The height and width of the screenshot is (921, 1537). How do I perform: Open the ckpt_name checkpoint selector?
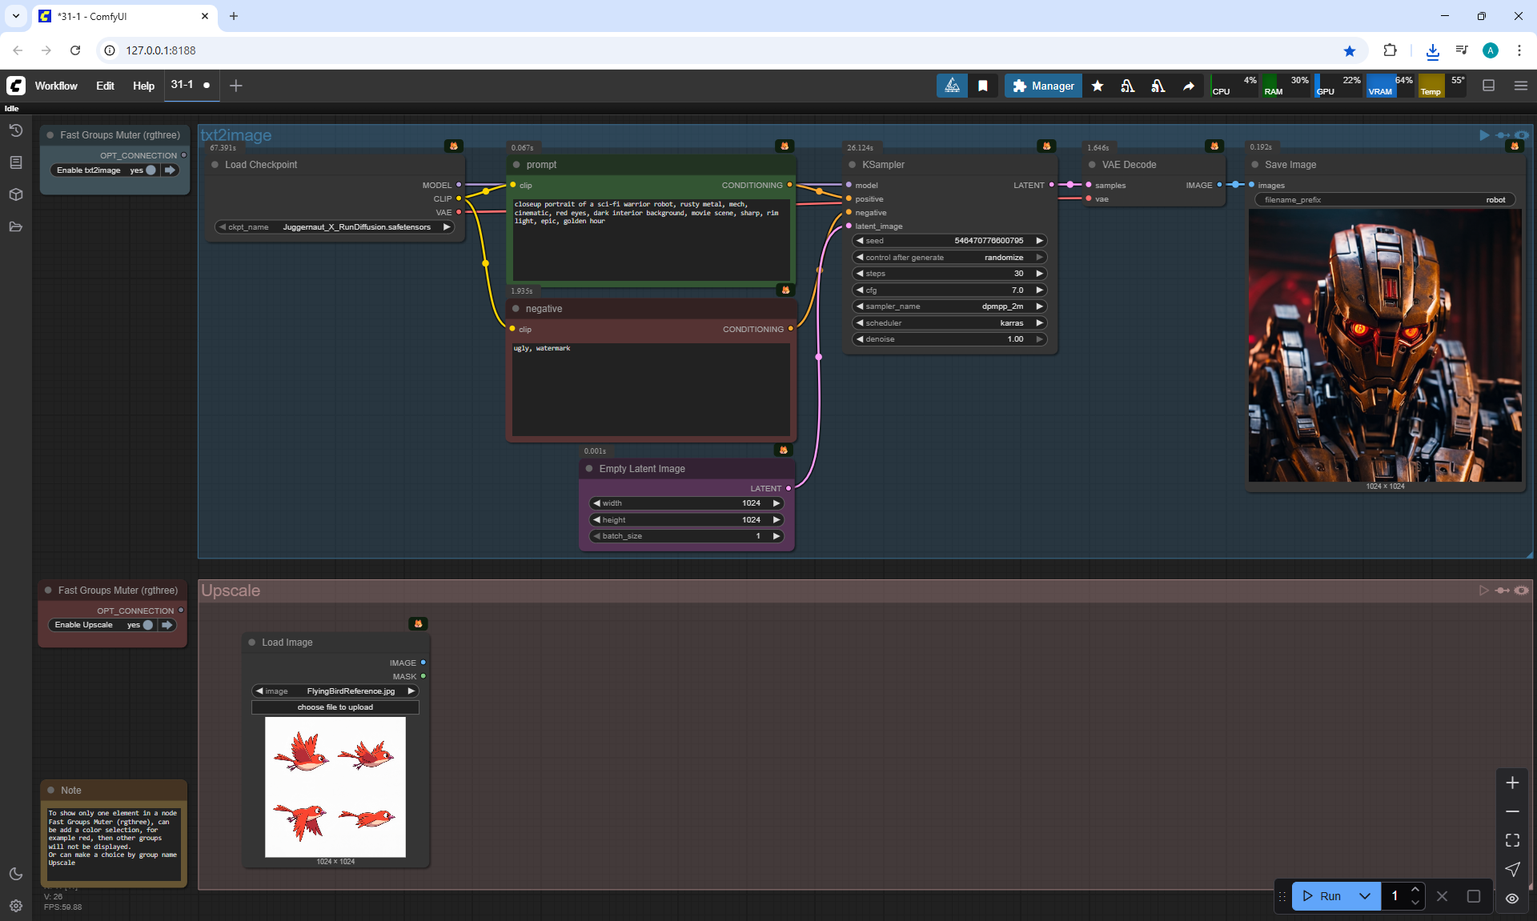[335, 227]
